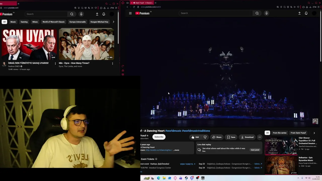Open a new tab in the right browser window
The width and height of the screenshot is (322, 181).
pyautogui.click(x=155, y=3)
